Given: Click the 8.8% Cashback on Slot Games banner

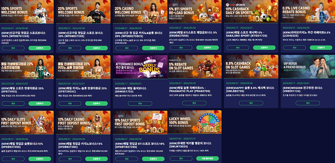Looking at the screenshot, I should 251,66.
